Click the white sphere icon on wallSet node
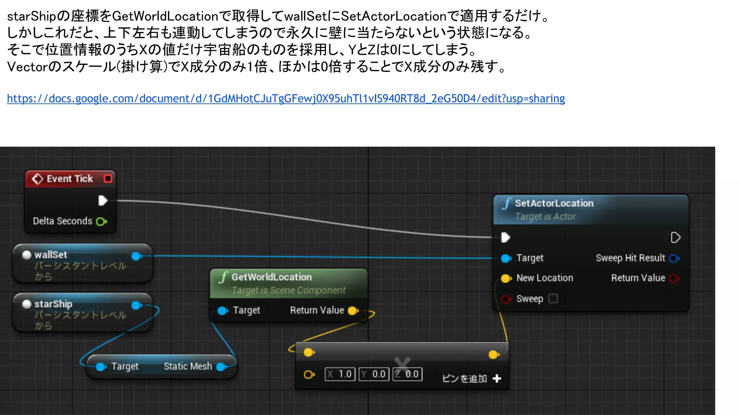 point(27,255)
